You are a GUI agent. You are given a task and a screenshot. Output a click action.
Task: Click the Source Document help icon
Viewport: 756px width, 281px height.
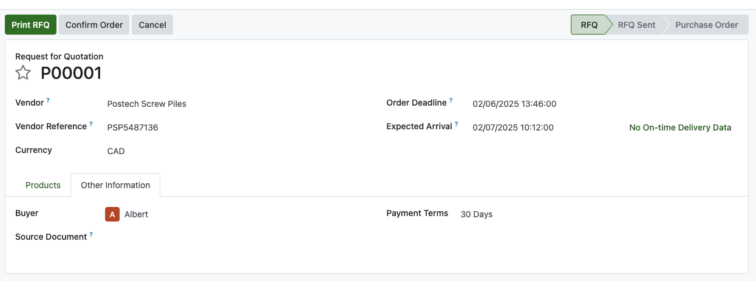point(91,234)
